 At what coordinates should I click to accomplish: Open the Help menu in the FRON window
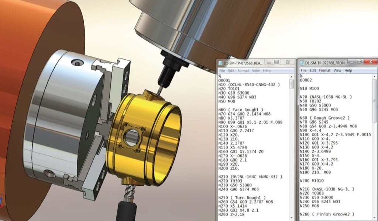point(348,70)
